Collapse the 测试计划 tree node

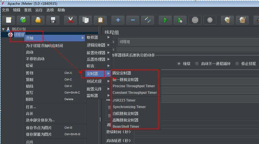(x=3, y=29)
